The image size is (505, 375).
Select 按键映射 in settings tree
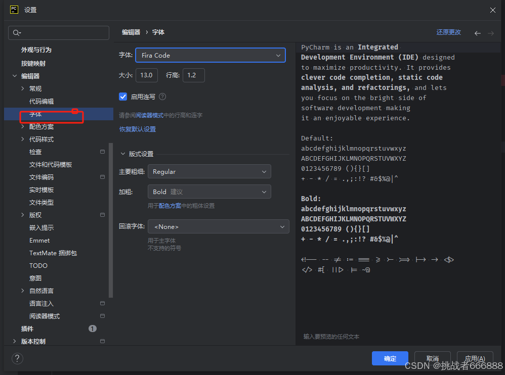click(33, 63)
